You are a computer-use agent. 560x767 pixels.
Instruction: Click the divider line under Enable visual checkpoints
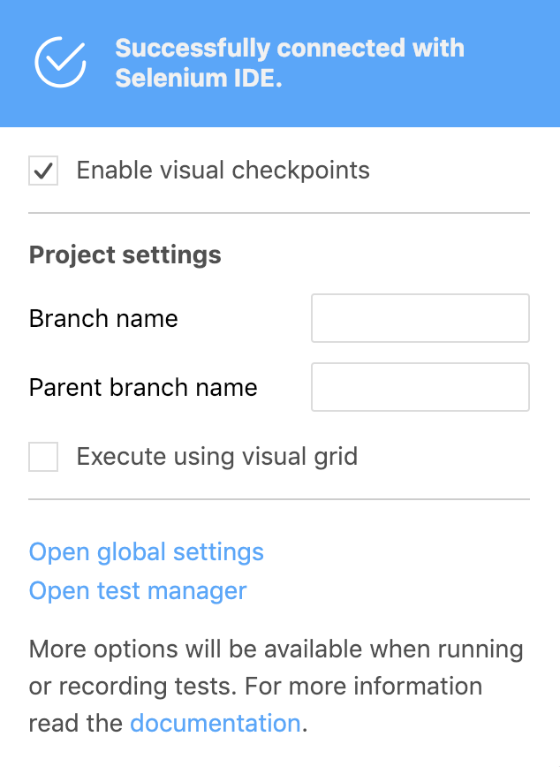pyautogui.click(x=279, y=213)
